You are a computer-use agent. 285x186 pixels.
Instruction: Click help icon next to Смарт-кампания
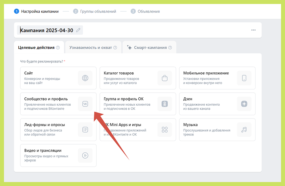click(170, 48)
